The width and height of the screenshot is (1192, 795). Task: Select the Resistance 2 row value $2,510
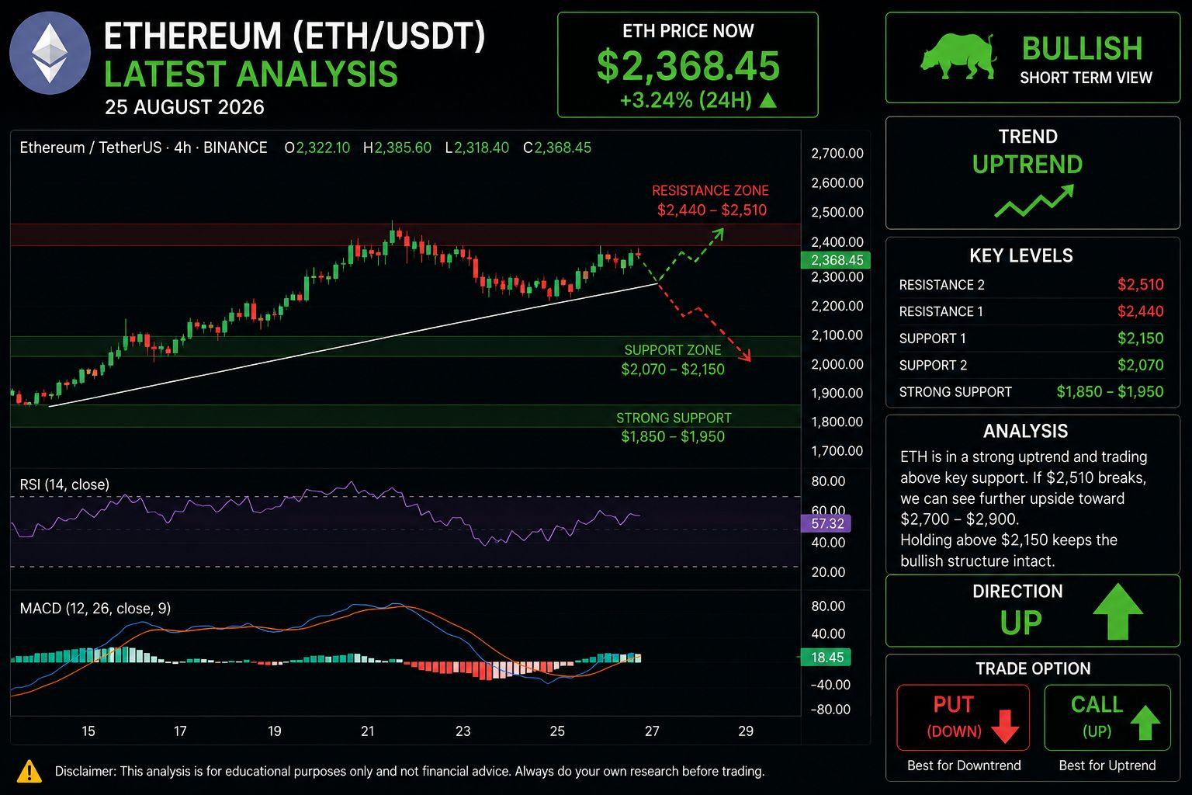pos(1140,285)
